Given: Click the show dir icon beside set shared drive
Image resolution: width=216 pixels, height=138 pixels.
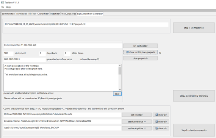Looking at the screenshot, I should tap(157, 122).
